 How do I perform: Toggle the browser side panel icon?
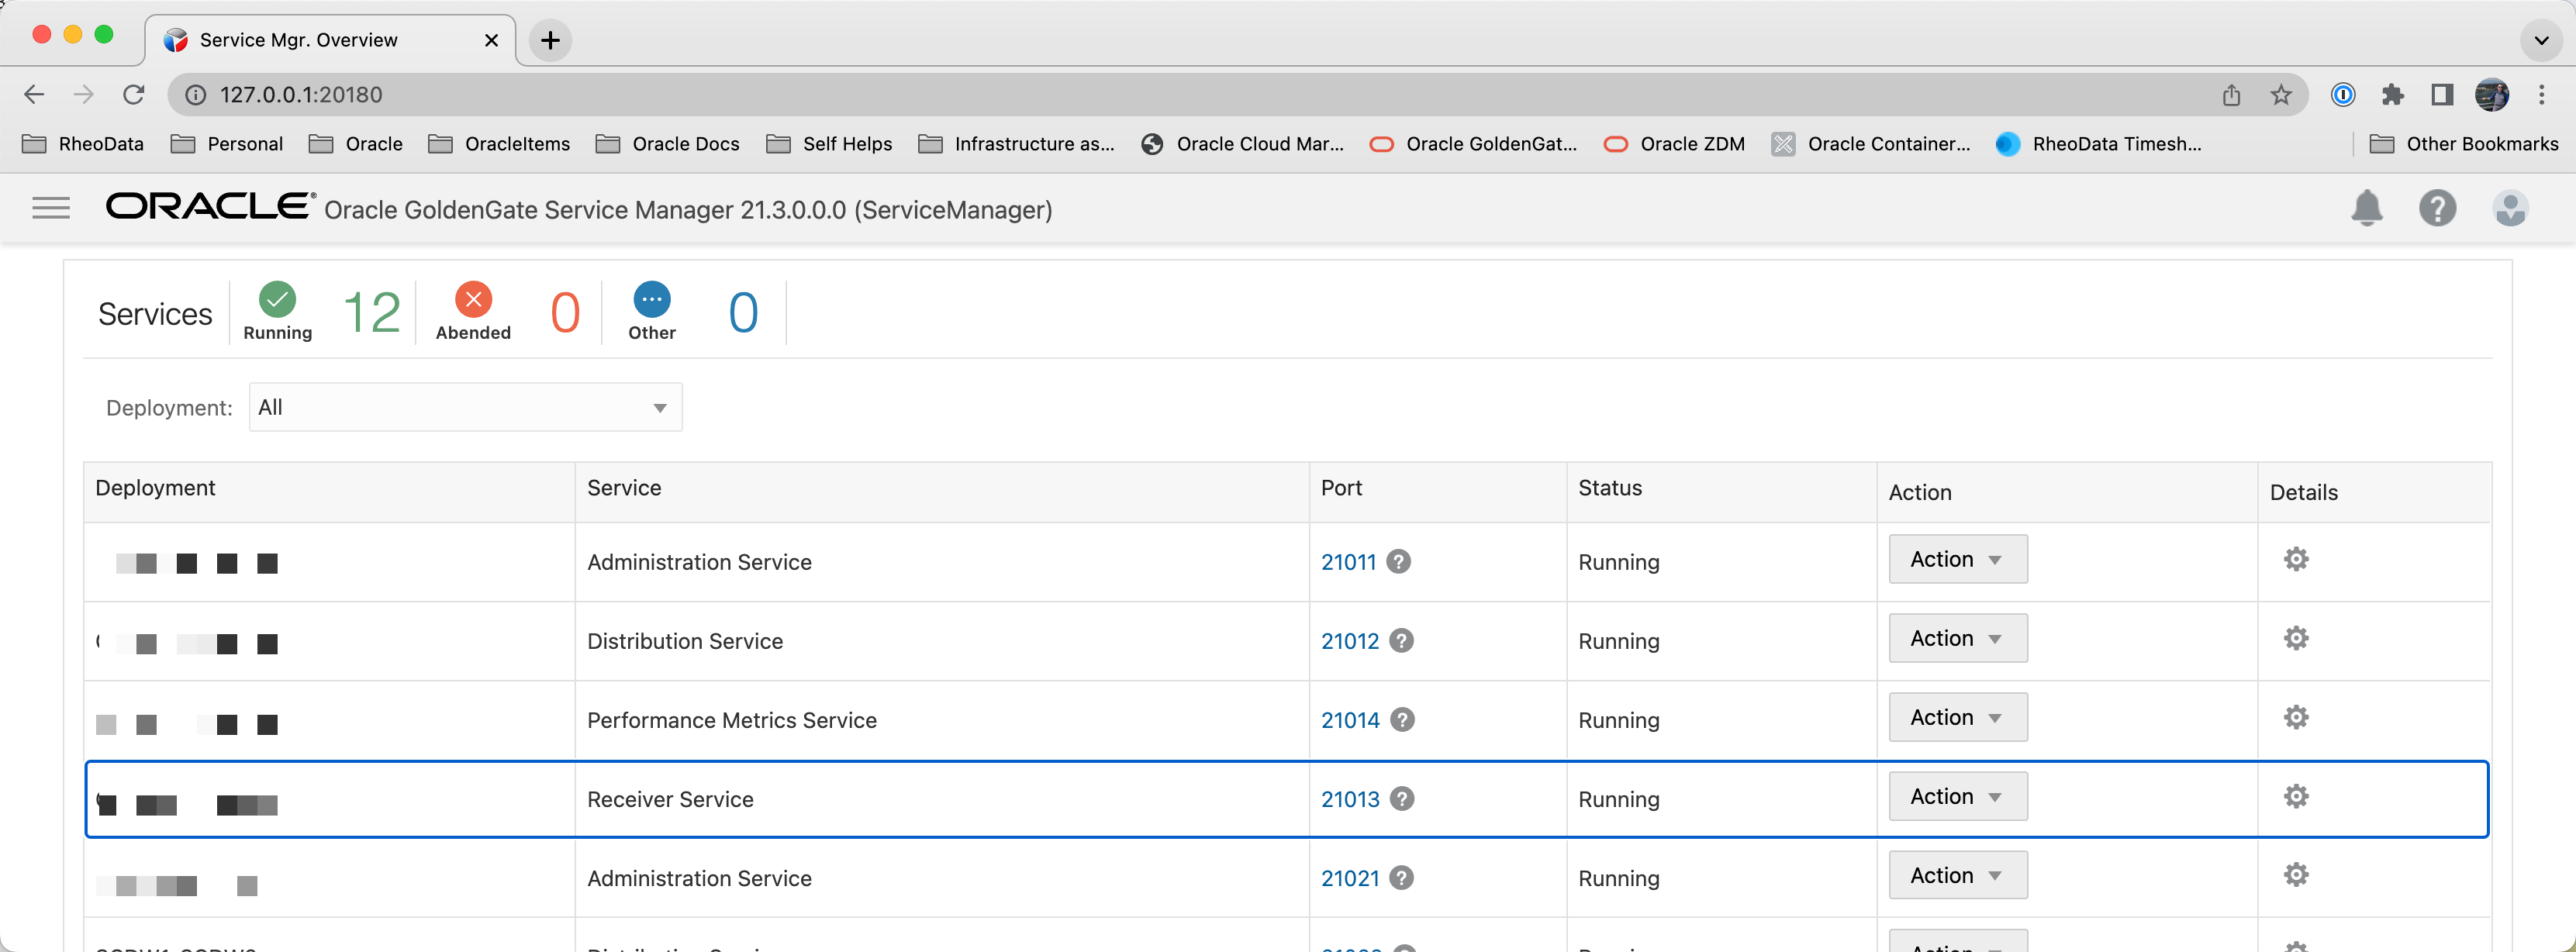(x=2442, y=95)
